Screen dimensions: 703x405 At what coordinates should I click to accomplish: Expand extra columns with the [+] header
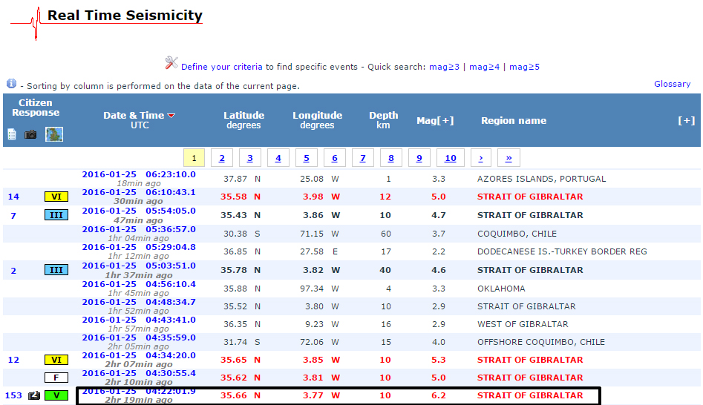[x=686, y=120]
